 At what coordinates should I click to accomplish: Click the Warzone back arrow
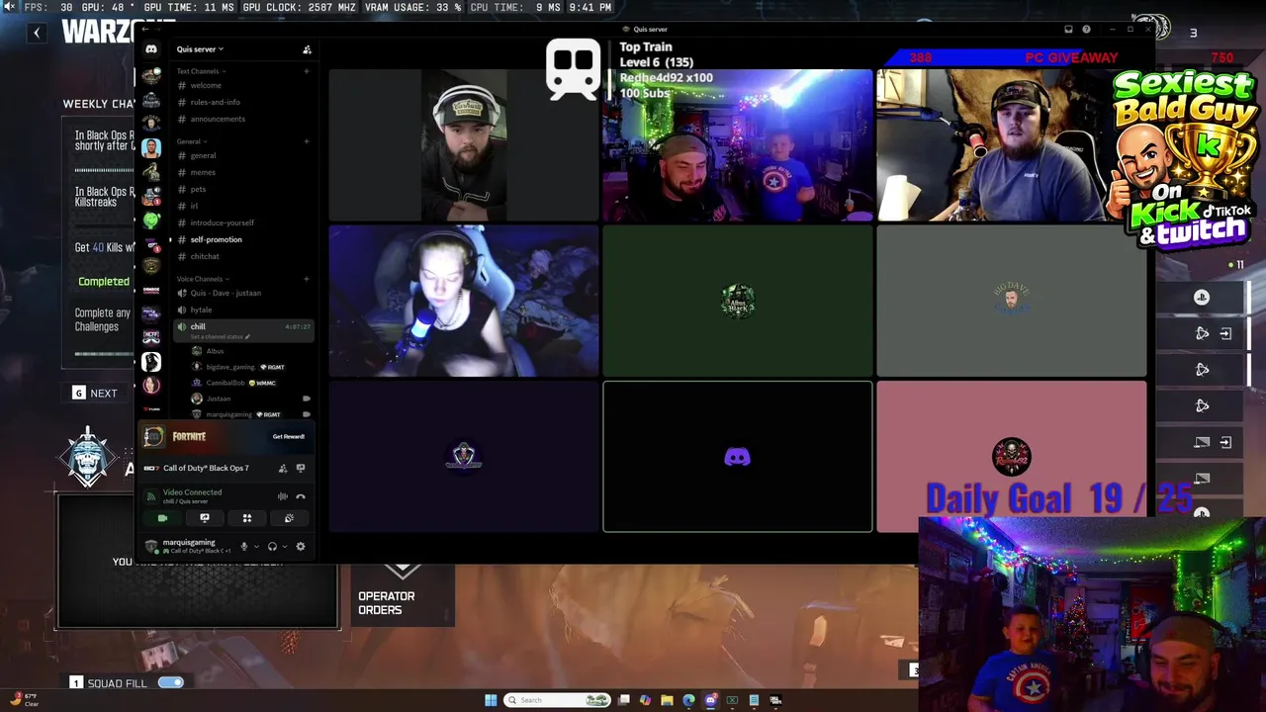[x=37, y=33]
